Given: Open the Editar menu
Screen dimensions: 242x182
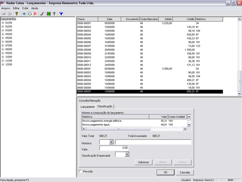Looking at the screenshot, I should pyautogui.click(x=16, y=8).
